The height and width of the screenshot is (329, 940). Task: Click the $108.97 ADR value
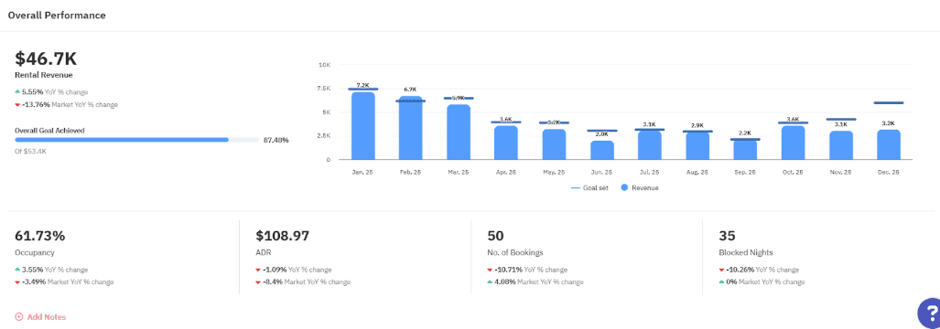283,236
